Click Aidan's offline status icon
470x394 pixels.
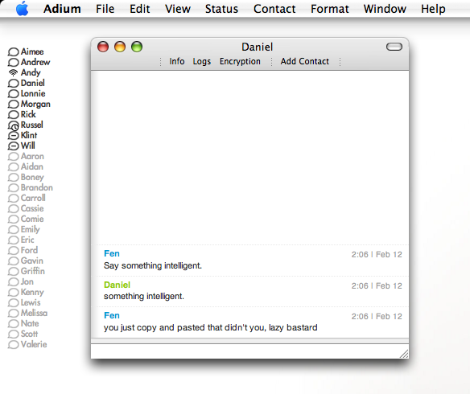13,167
